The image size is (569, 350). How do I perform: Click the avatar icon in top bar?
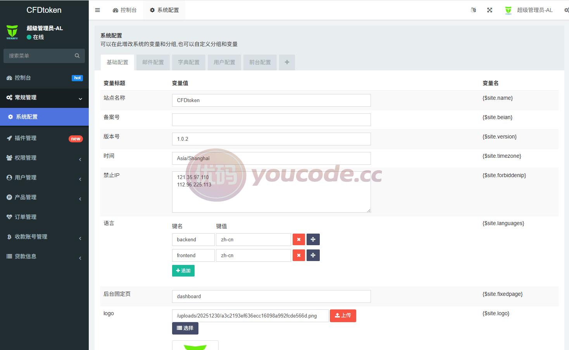[x=508, y=10]
